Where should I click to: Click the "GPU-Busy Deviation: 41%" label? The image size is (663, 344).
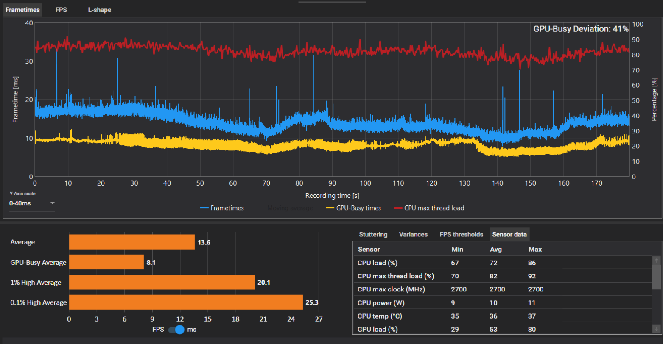pos(581,29)
